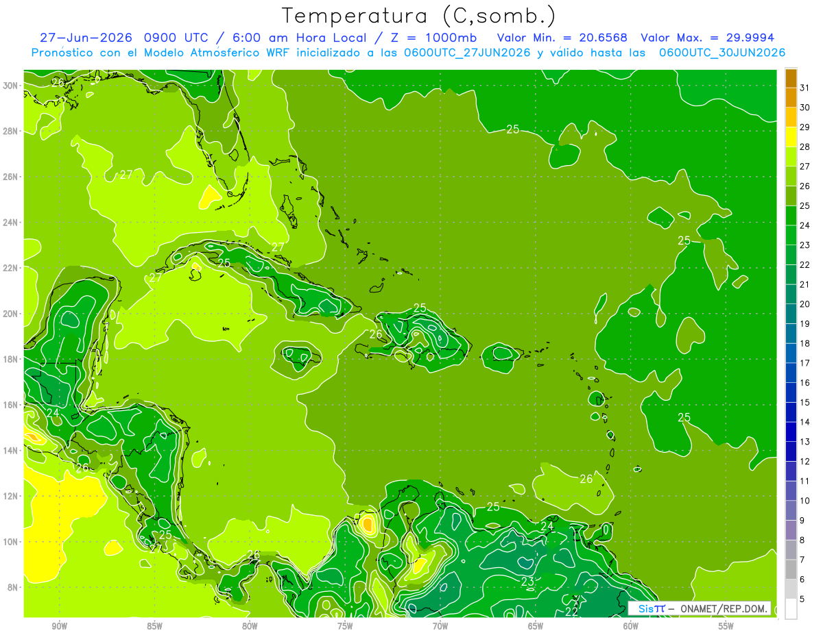Click the "85W" longitude axis label
Screen dimensions: 823x635
pos(154,626)
